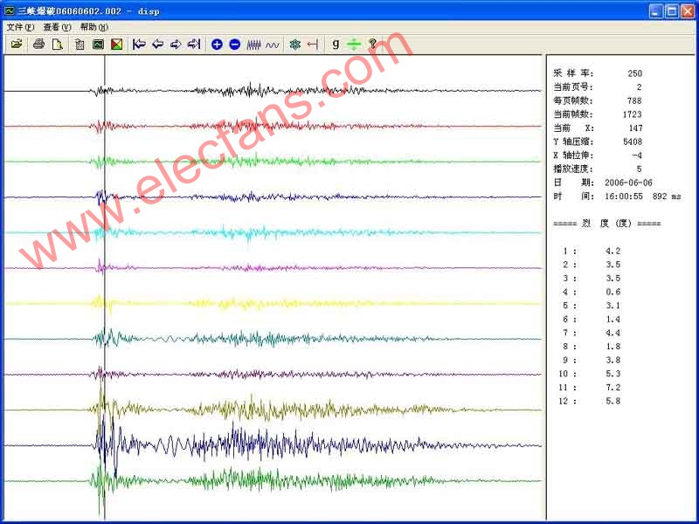Viewport: 699px width, 524px height.
Task: Click the yellow waveform trace
Action: pos(262,303)
